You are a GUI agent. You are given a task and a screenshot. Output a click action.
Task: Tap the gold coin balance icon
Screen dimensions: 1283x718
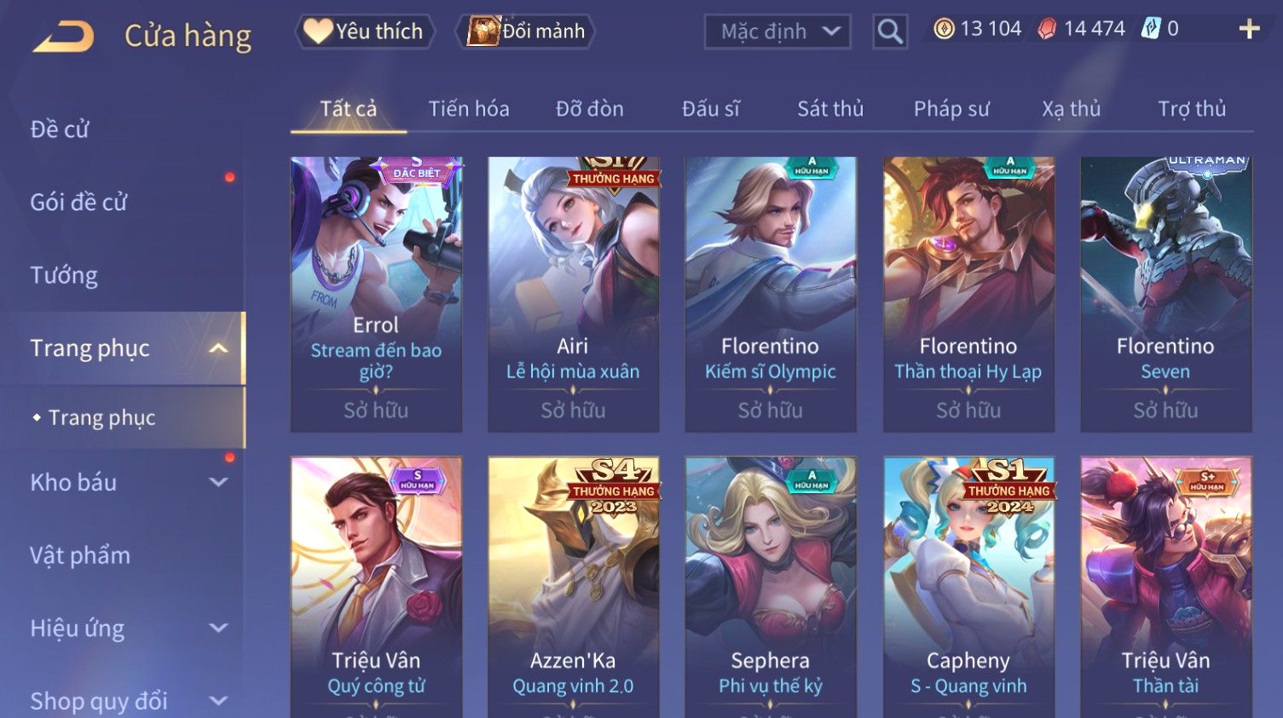[944, 29]
